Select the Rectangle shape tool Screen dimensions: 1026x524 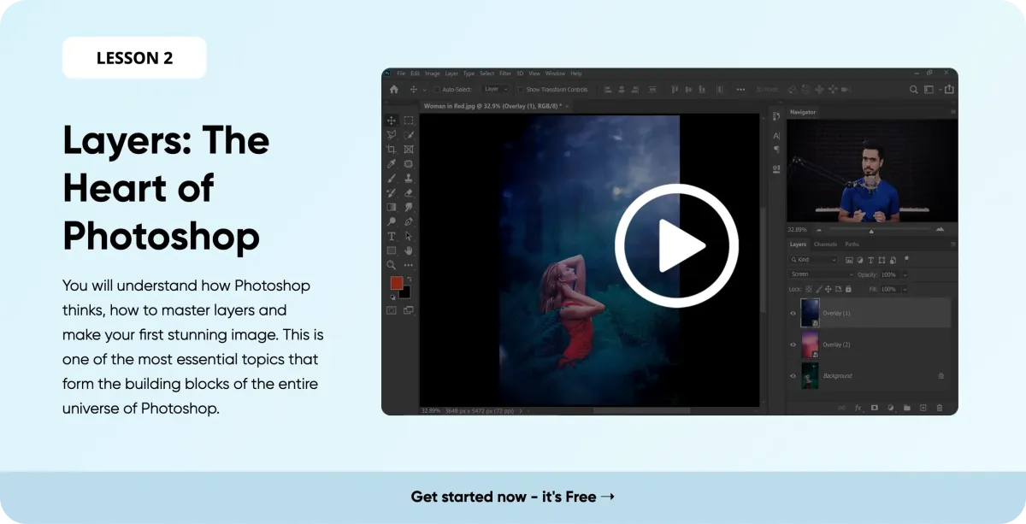pos(392,250)
